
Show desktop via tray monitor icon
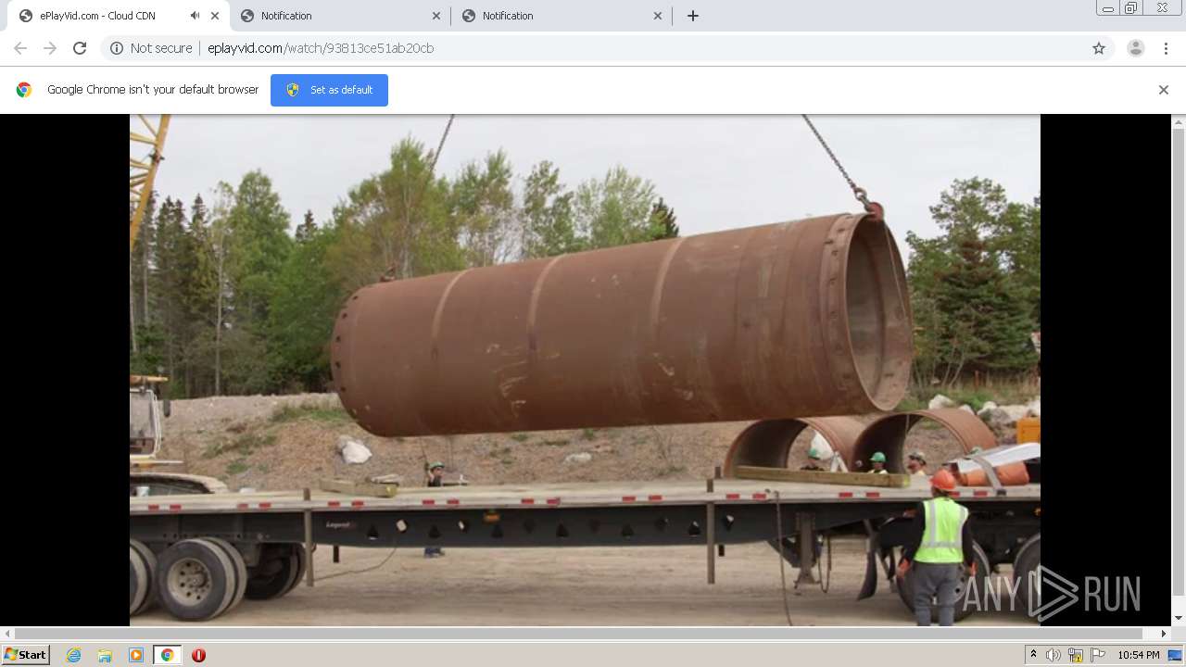click(x=1175, y=655)
